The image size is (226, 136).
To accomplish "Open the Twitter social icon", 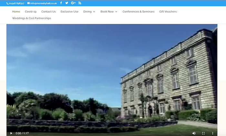I will pos(67,3).
